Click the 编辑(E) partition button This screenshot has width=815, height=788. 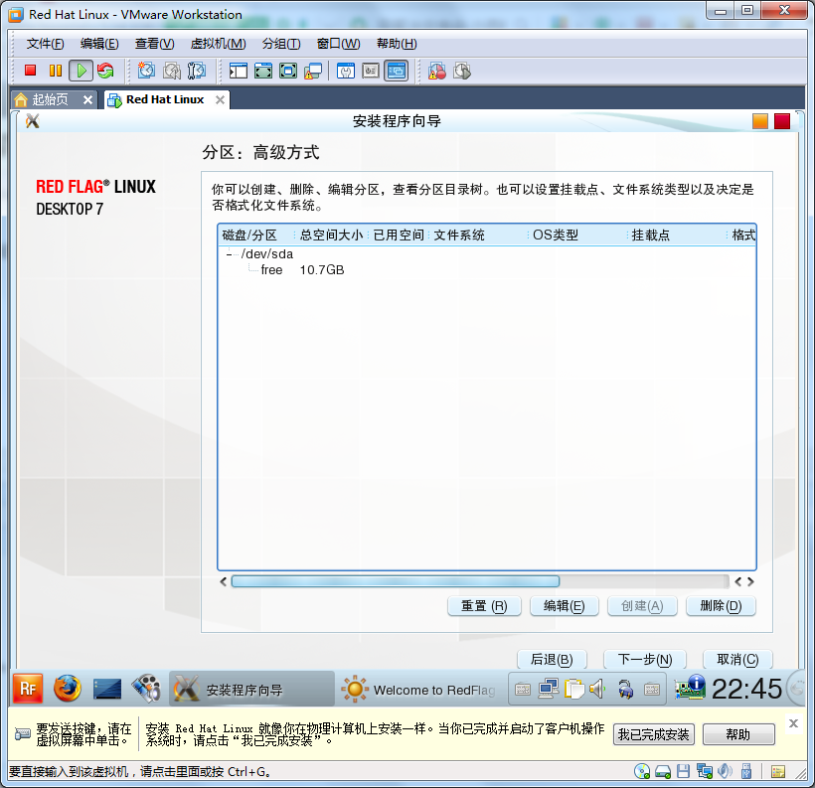click(564, 606)
